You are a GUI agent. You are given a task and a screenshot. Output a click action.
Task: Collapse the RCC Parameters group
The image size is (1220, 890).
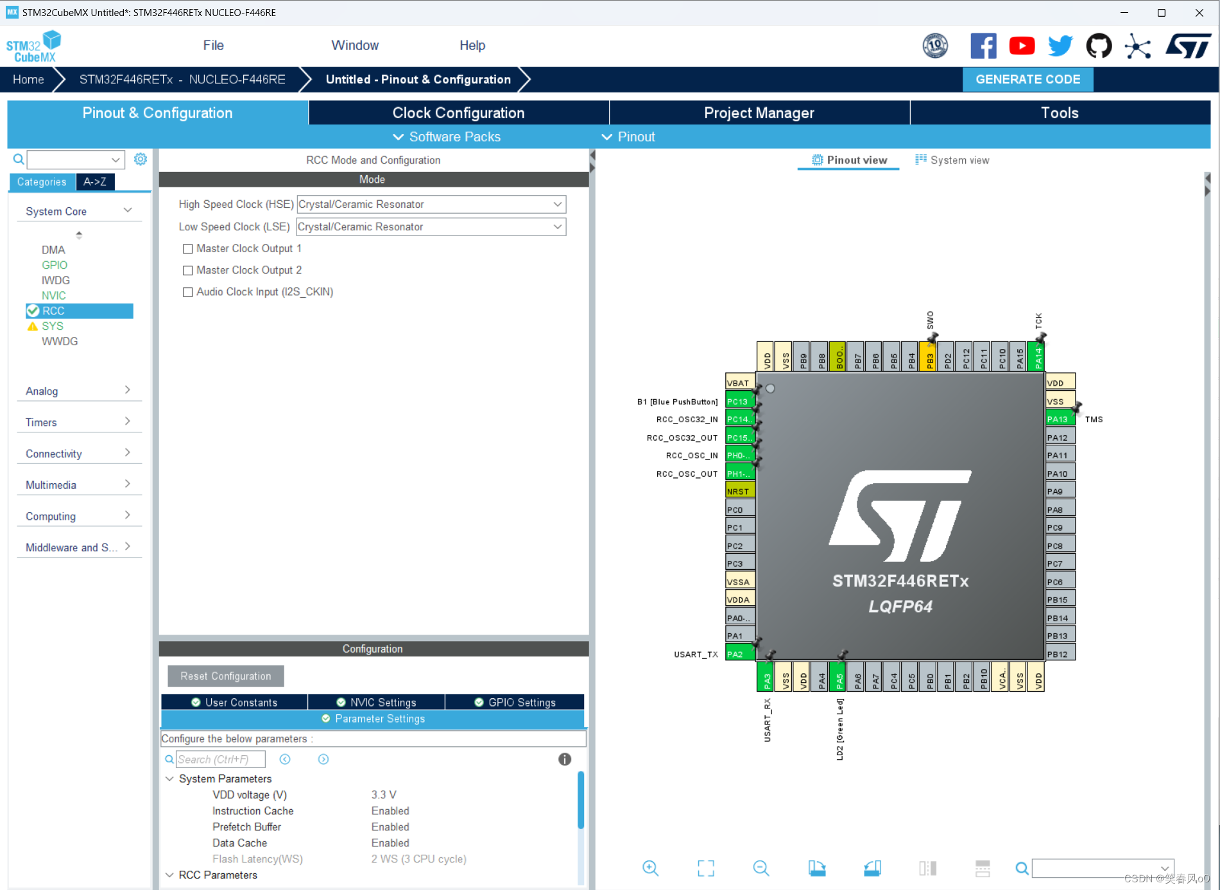[169, 875]
